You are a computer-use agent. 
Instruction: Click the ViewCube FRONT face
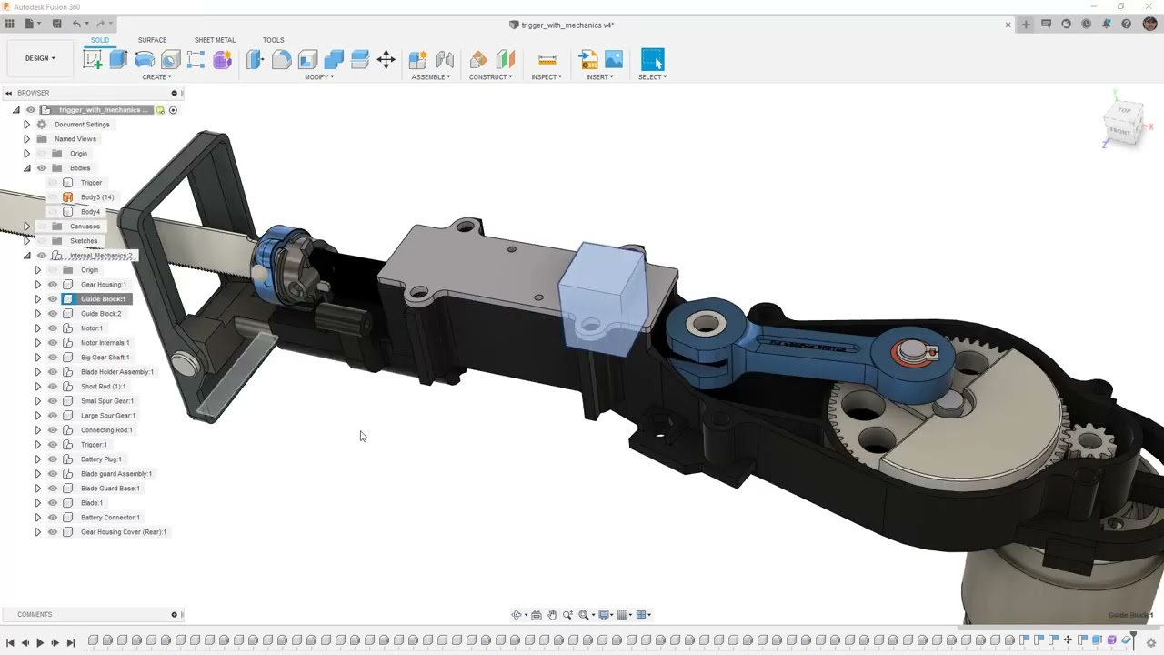click(x=1120, y=132)
